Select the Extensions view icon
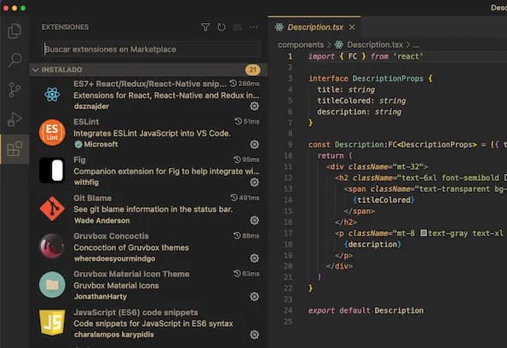The image size is (507, 348). coord(14,149)
